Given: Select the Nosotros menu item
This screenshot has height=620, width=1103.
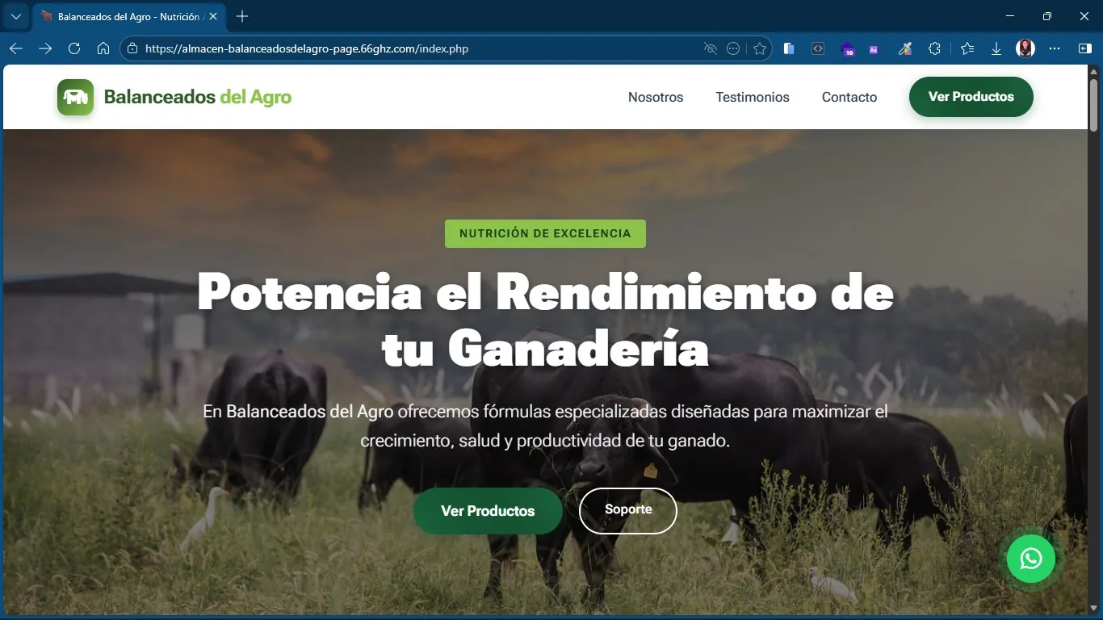Looking at the screenshot, I should click(655, 97).
